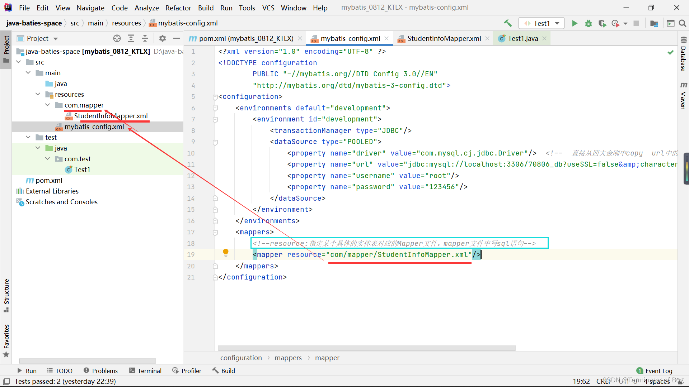Open the Profiler tool window
The width and height of the screenshot is (689, 387).
[187, 371]
